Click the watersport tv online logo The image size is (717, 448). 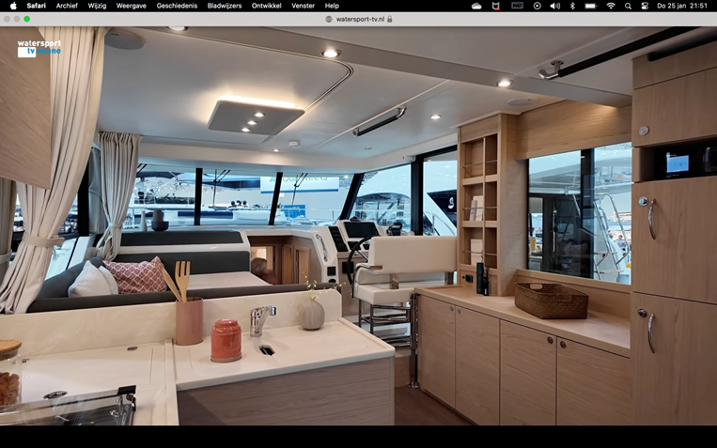click(x=38, y=47)
